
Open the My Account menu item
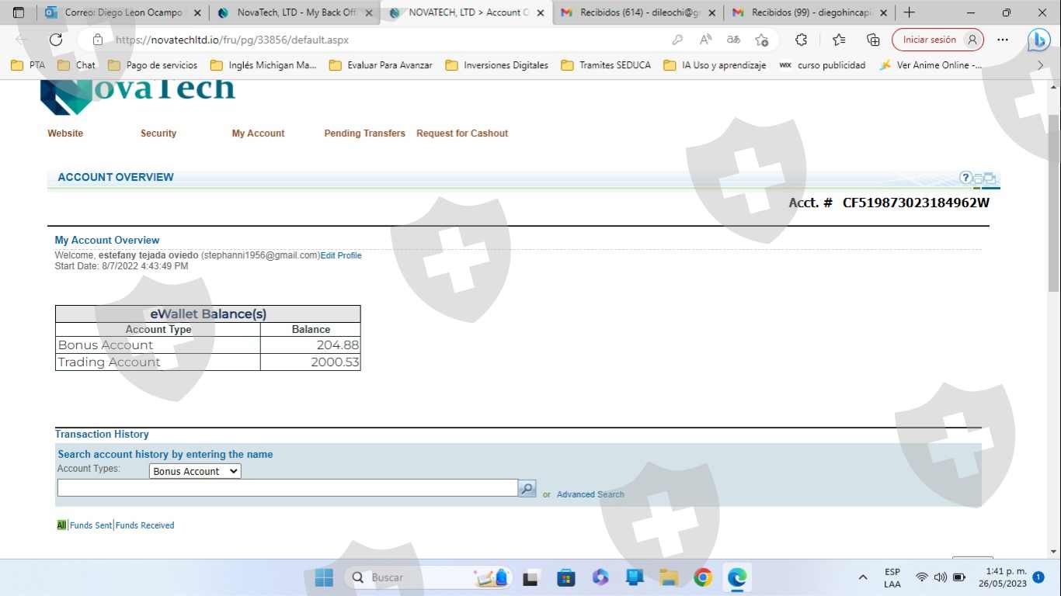pyautogui.click(x=259, y=133)
